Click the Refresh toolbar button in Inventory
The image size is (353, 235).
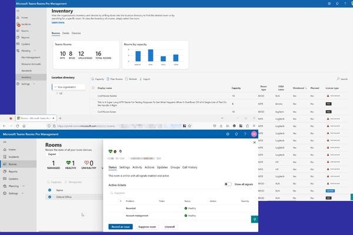click(131, 79)
